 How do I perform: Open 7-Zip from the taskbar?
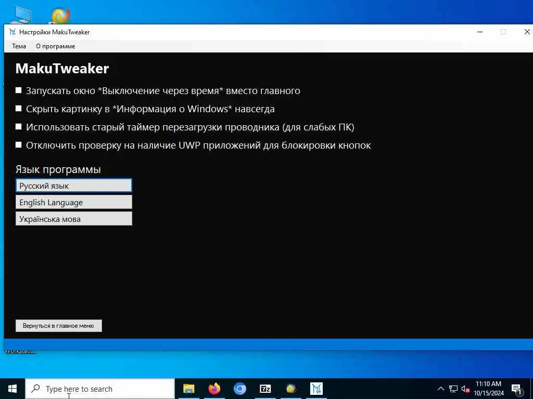[x=265, y=389]
